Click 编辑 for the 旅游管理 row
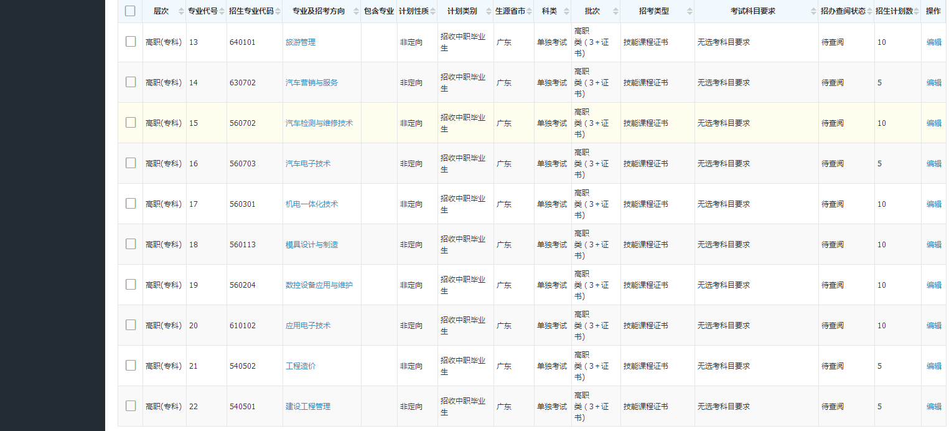 (x=934, y=42)
